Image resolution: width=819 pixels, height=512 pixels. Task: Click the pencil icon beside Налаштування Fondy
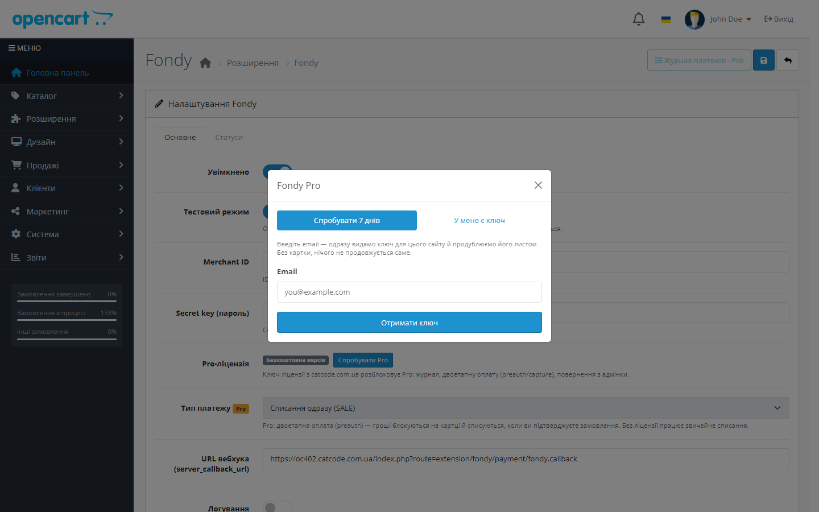pyautogui.click(x=159, y=104)
